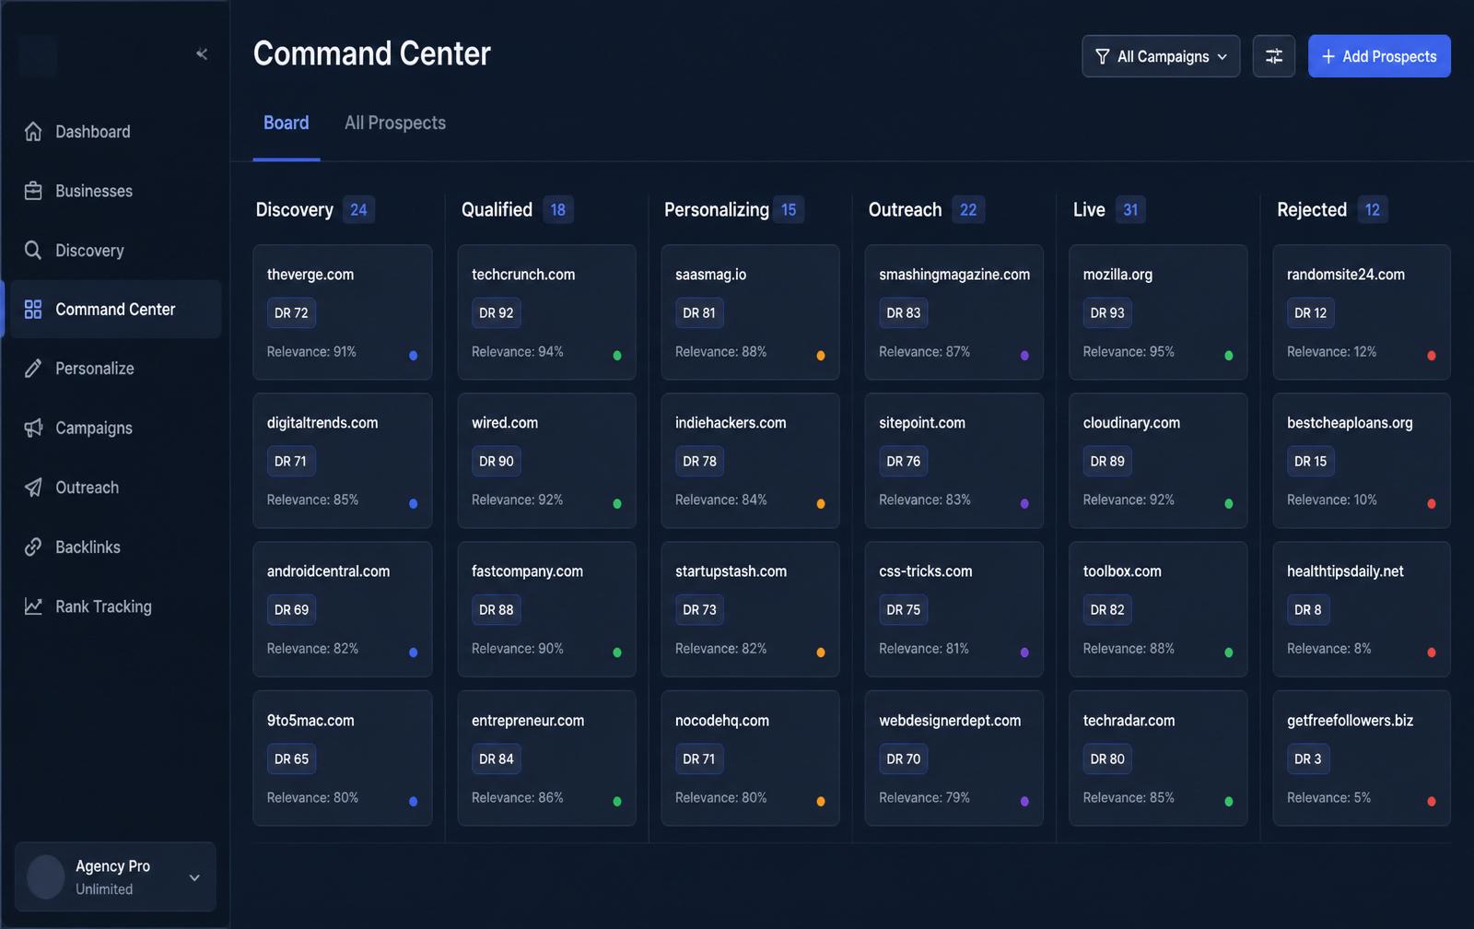Open the Campaigns sidebar item

tap(115, 428)
